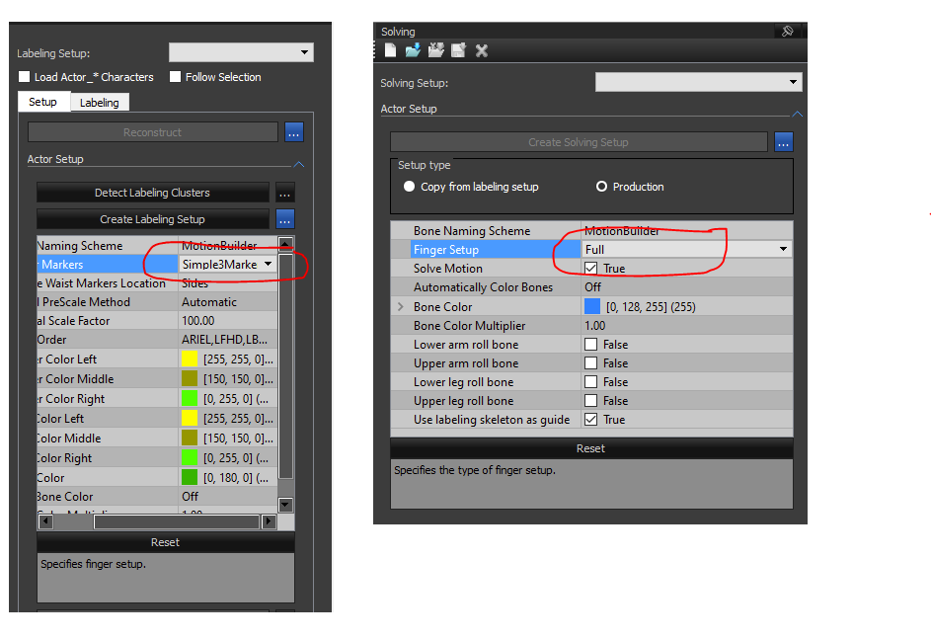Click the blue Bone Color swatch
Image resolution: width=931 pixels, height=639 pixels.
click(x=591, y=307)
